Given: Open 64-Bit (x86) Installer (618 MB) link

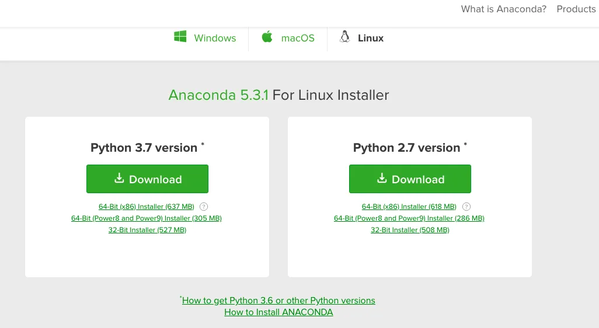Looking at the screenshot, I should 409,207.
